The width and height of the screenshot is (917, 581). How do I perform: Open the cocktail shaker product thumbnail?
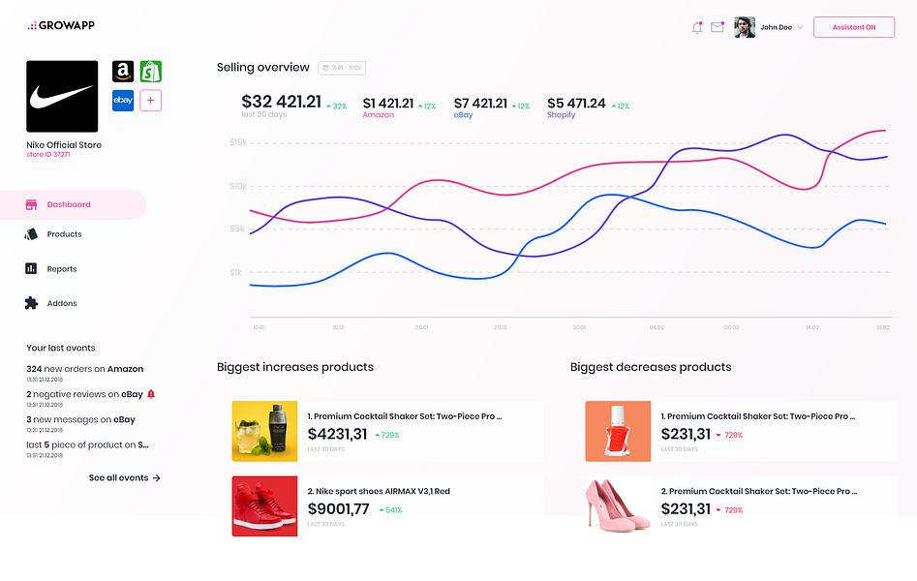[265, 431]
